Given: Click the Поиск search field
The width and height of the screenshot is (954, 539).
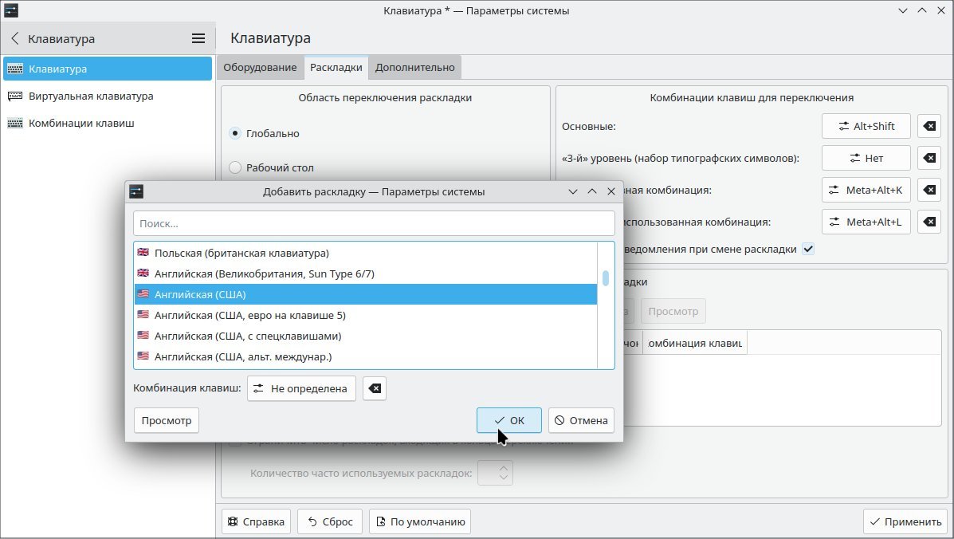Looking at the screenshot, I should [374, 223].
